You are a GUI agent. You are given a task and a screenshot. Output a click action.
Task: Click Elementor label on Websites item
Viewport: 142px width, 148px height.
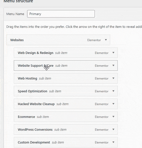(x=94, y=40)
